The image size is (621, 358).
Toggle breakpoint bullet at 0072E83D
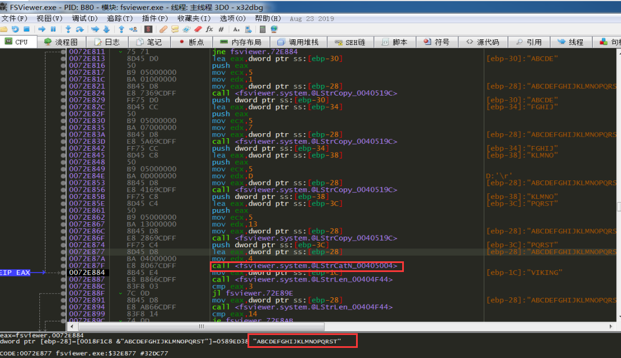[x=64, y=141]
